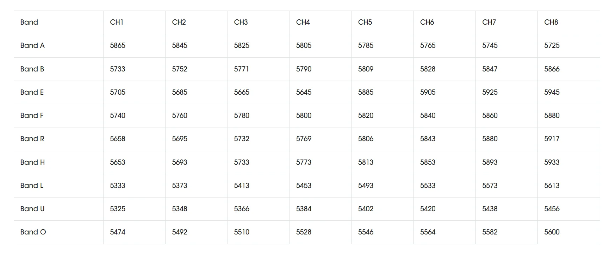Click Band F CH3 value 5780

(242, 115)
